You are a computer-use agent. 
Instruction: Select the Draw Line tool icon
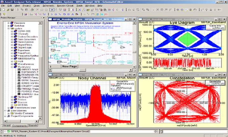click(x=60, y=14)
